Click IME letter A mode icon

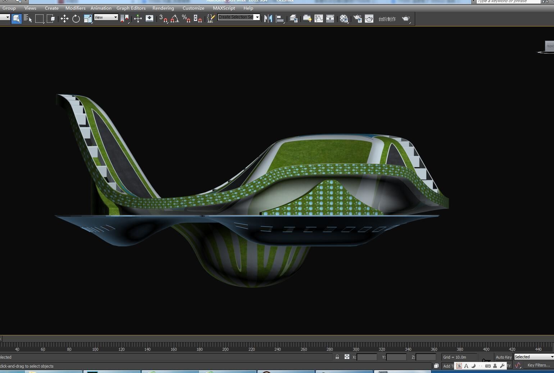point(466,366)
